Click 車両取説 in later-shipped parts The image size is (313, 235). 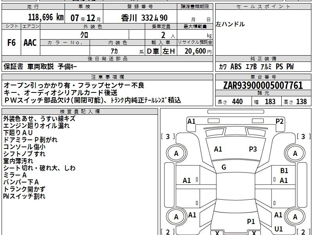(41, 67)
